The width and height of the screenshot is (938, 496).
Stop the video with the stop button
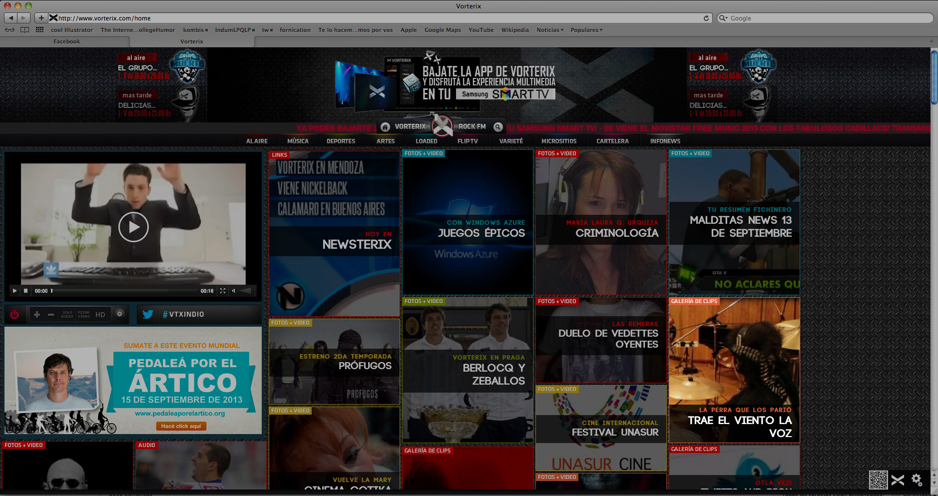coord(25,291)
